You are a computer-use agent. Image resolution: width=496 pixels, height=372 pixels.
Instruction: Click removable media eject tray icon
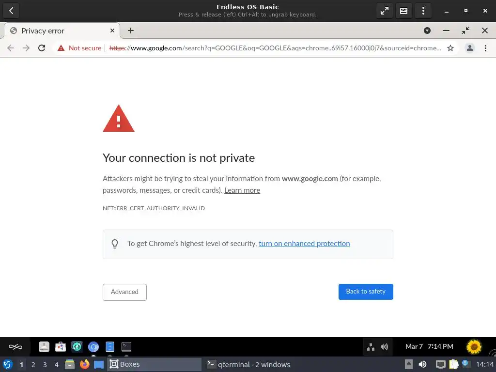point(409,365)
